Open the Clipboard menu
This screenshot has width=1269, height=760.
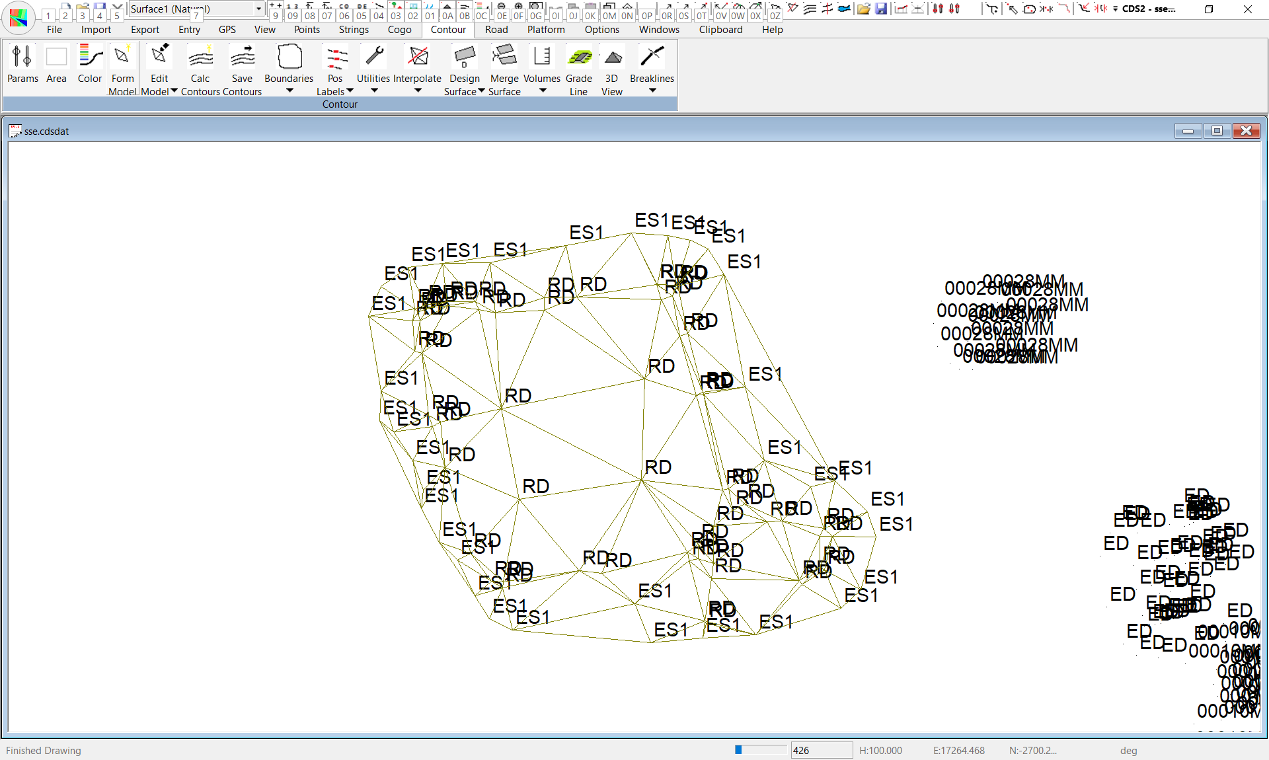pyautogui.click(x=720, y=30)
